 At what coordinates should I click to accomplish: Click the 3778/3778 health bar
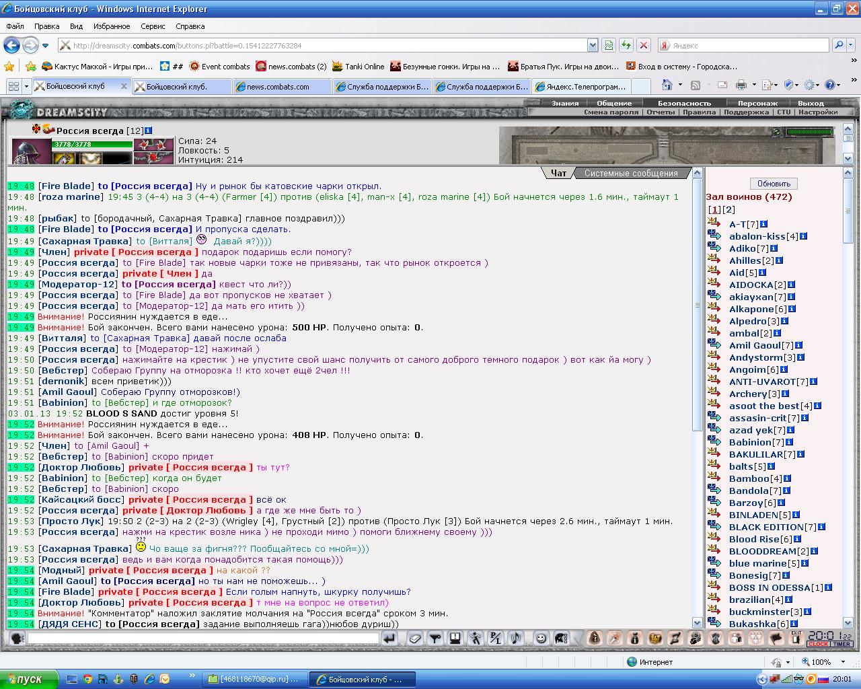pos(93,144)
